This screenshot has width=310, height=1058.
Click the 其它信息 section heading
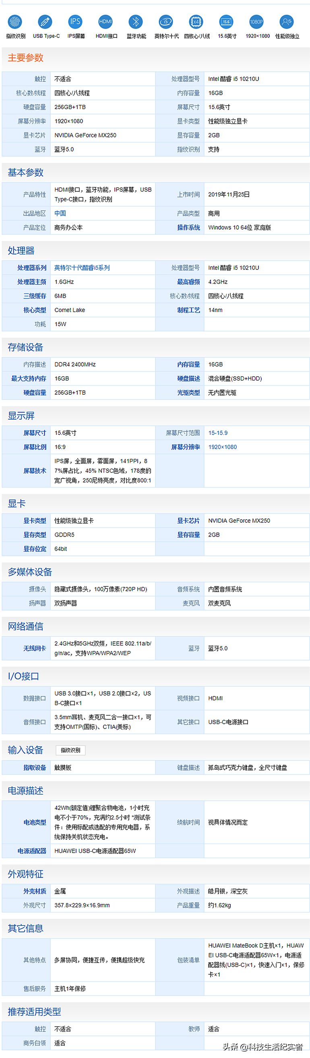25,929
